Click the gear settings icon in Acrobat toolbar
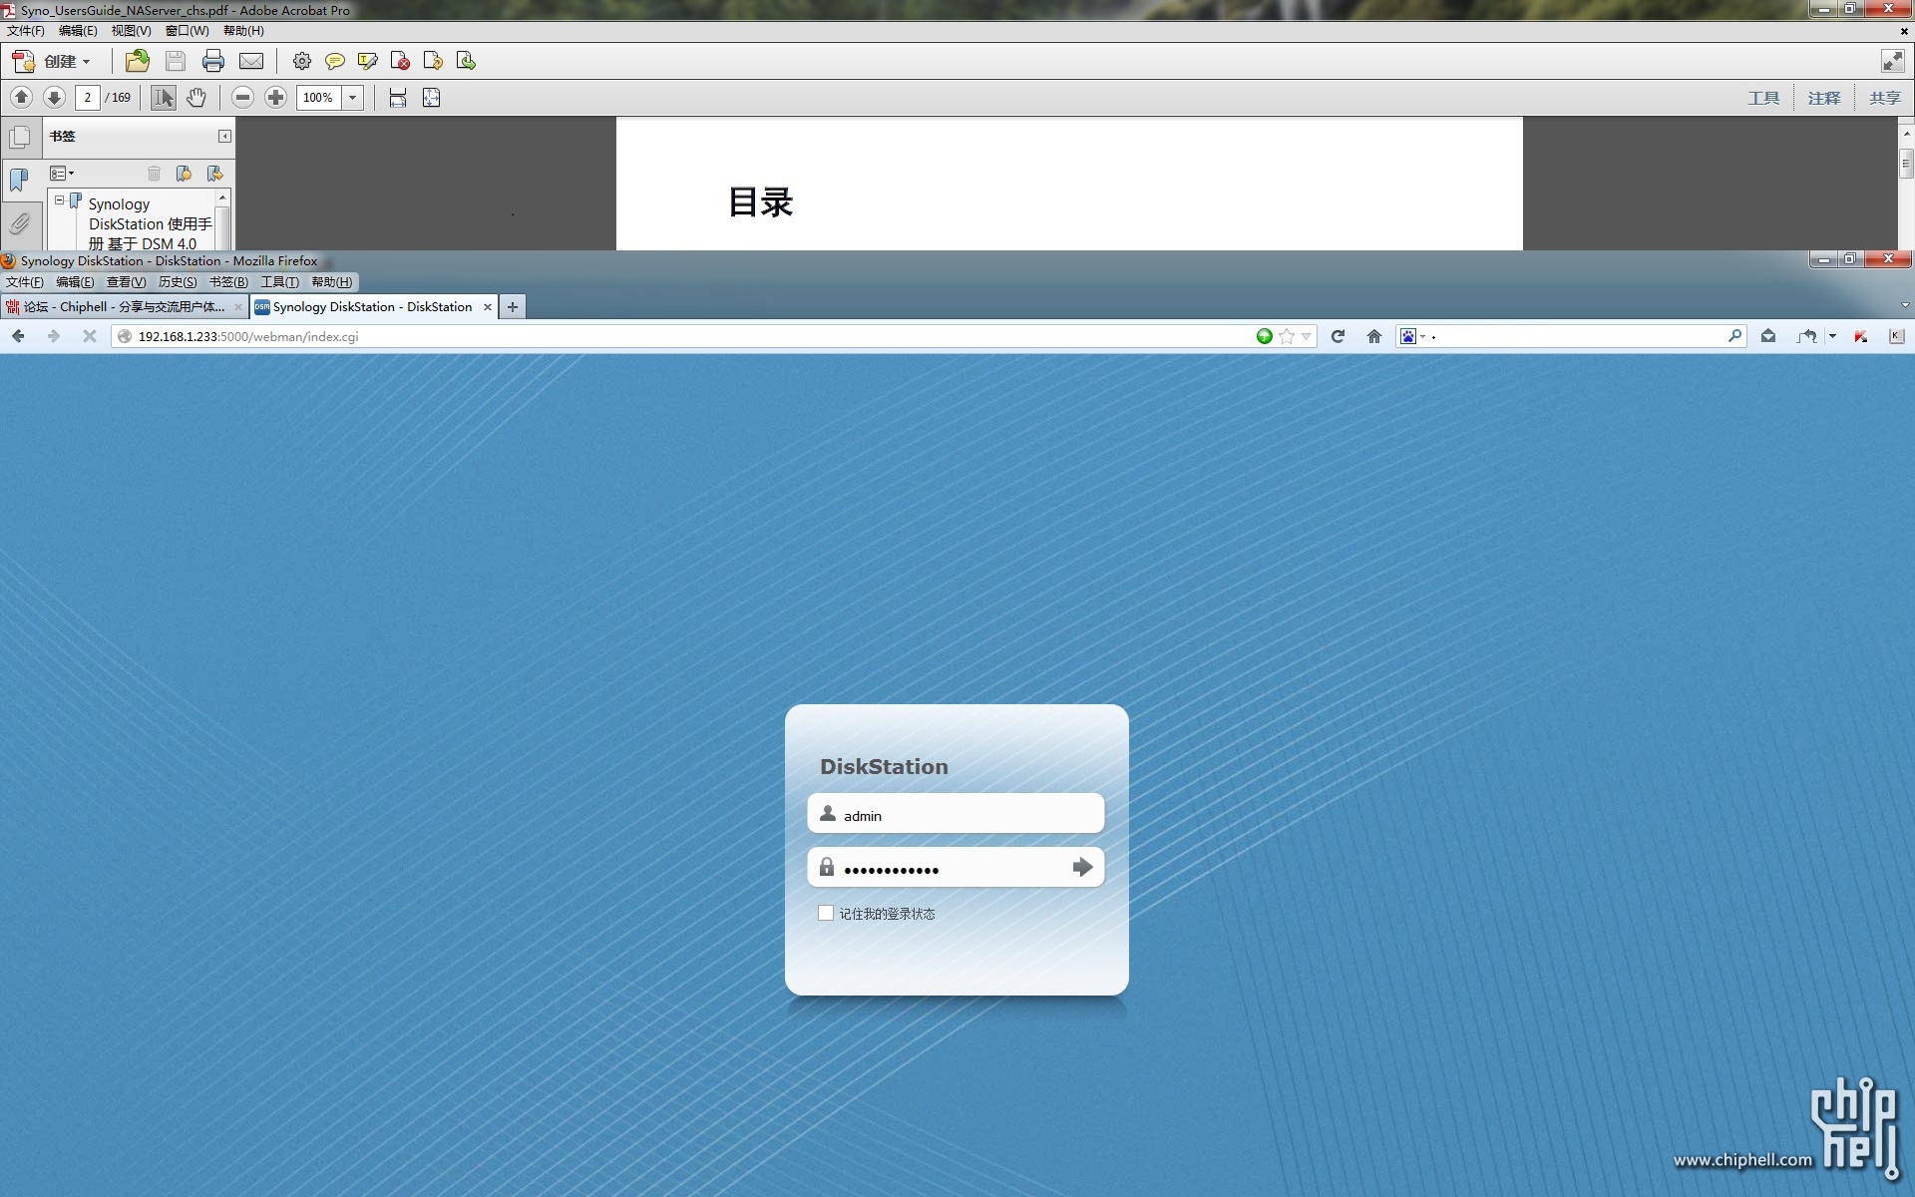 pyautogui.click(x=301, y=61)
